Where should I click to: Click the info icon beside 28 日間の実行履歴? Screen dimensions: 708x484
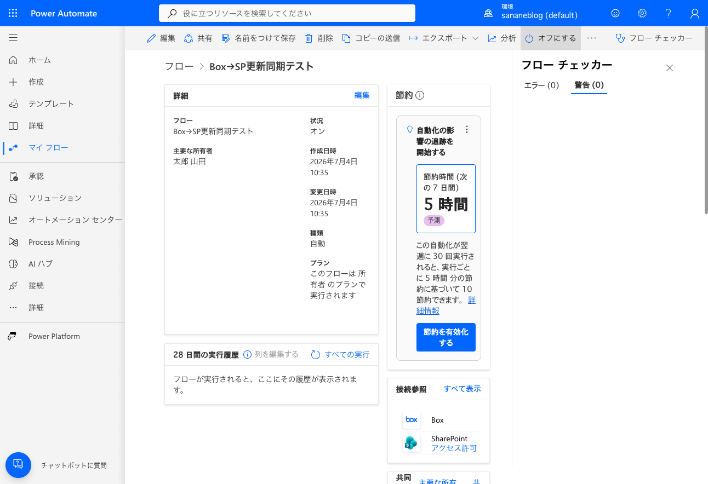coord(247,354)
